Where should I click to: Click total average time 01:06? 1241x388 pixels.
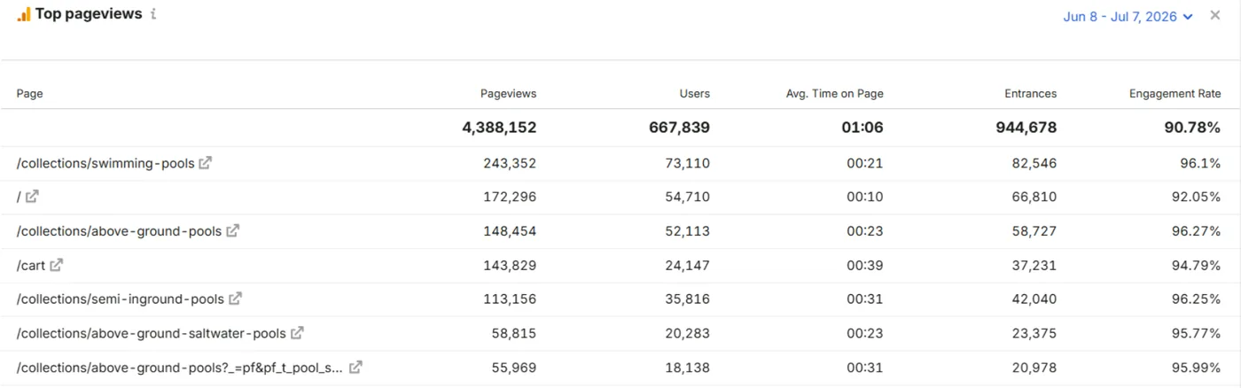862,128
